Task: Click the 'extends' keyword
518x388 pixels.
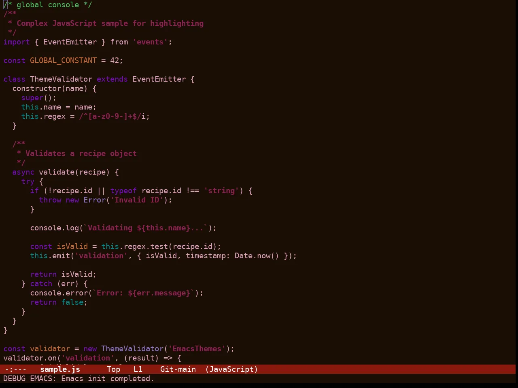Action: [112, 79]
